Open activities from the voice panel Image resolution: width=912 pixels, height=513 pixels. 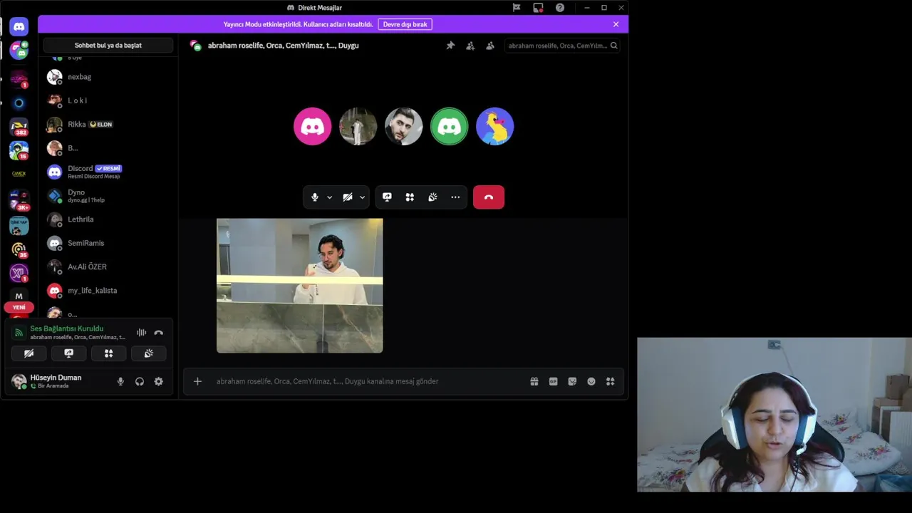pos(108,353)
